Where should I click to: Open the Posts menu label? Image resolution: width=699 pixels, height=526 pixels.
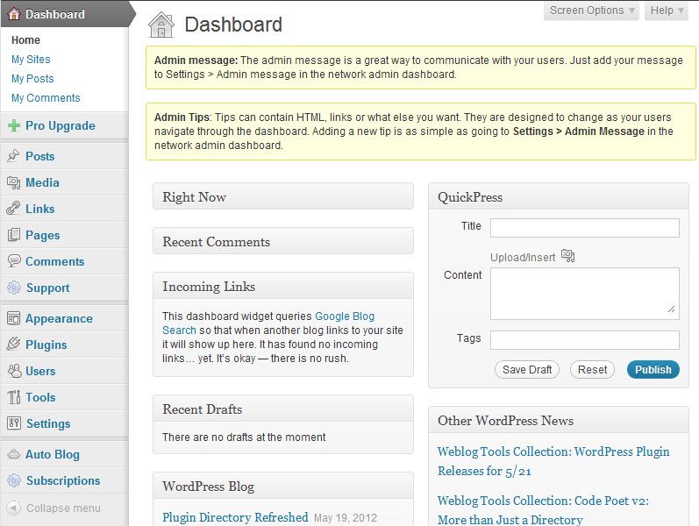[39, 156]
